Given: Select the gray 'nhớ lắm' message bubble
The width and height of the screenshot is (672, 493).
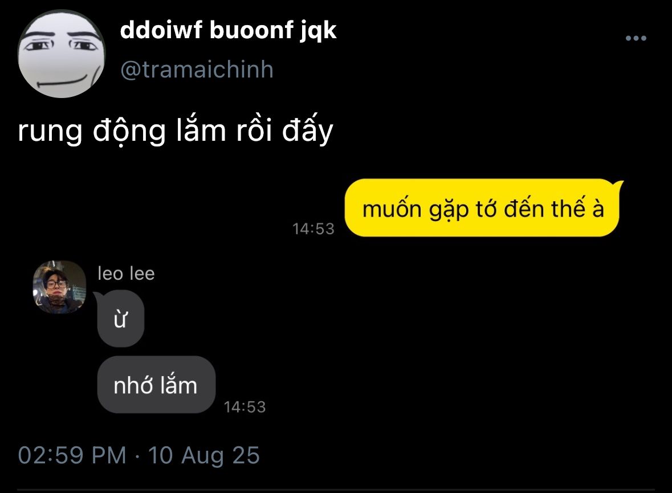Looking at the screenshot, I should point(156,385).
